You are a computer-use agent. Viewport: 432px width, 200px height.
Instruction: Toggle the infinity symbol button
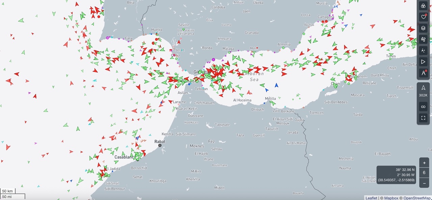pyautogui.click(x=423, y=107)
